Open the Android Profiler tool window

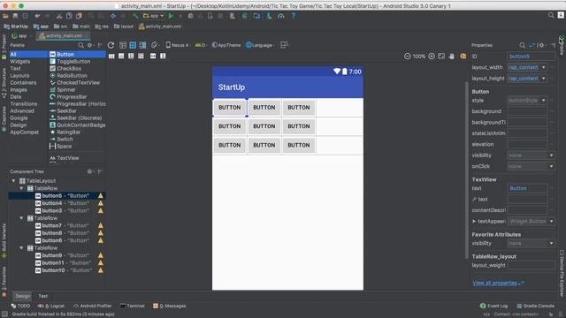(x=92, y=306)
